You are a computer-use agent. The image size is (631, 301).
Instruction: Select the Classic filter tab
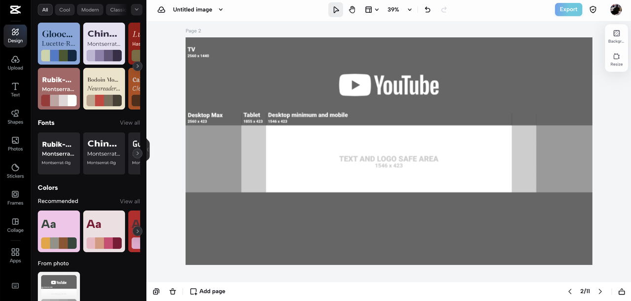pos(117,9)
